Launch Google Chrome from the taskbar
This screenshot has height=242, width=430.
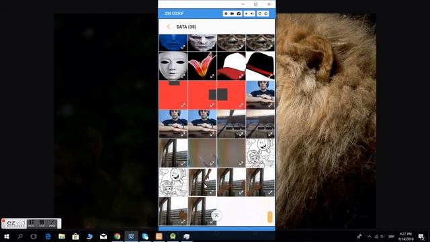coord(118,236)
